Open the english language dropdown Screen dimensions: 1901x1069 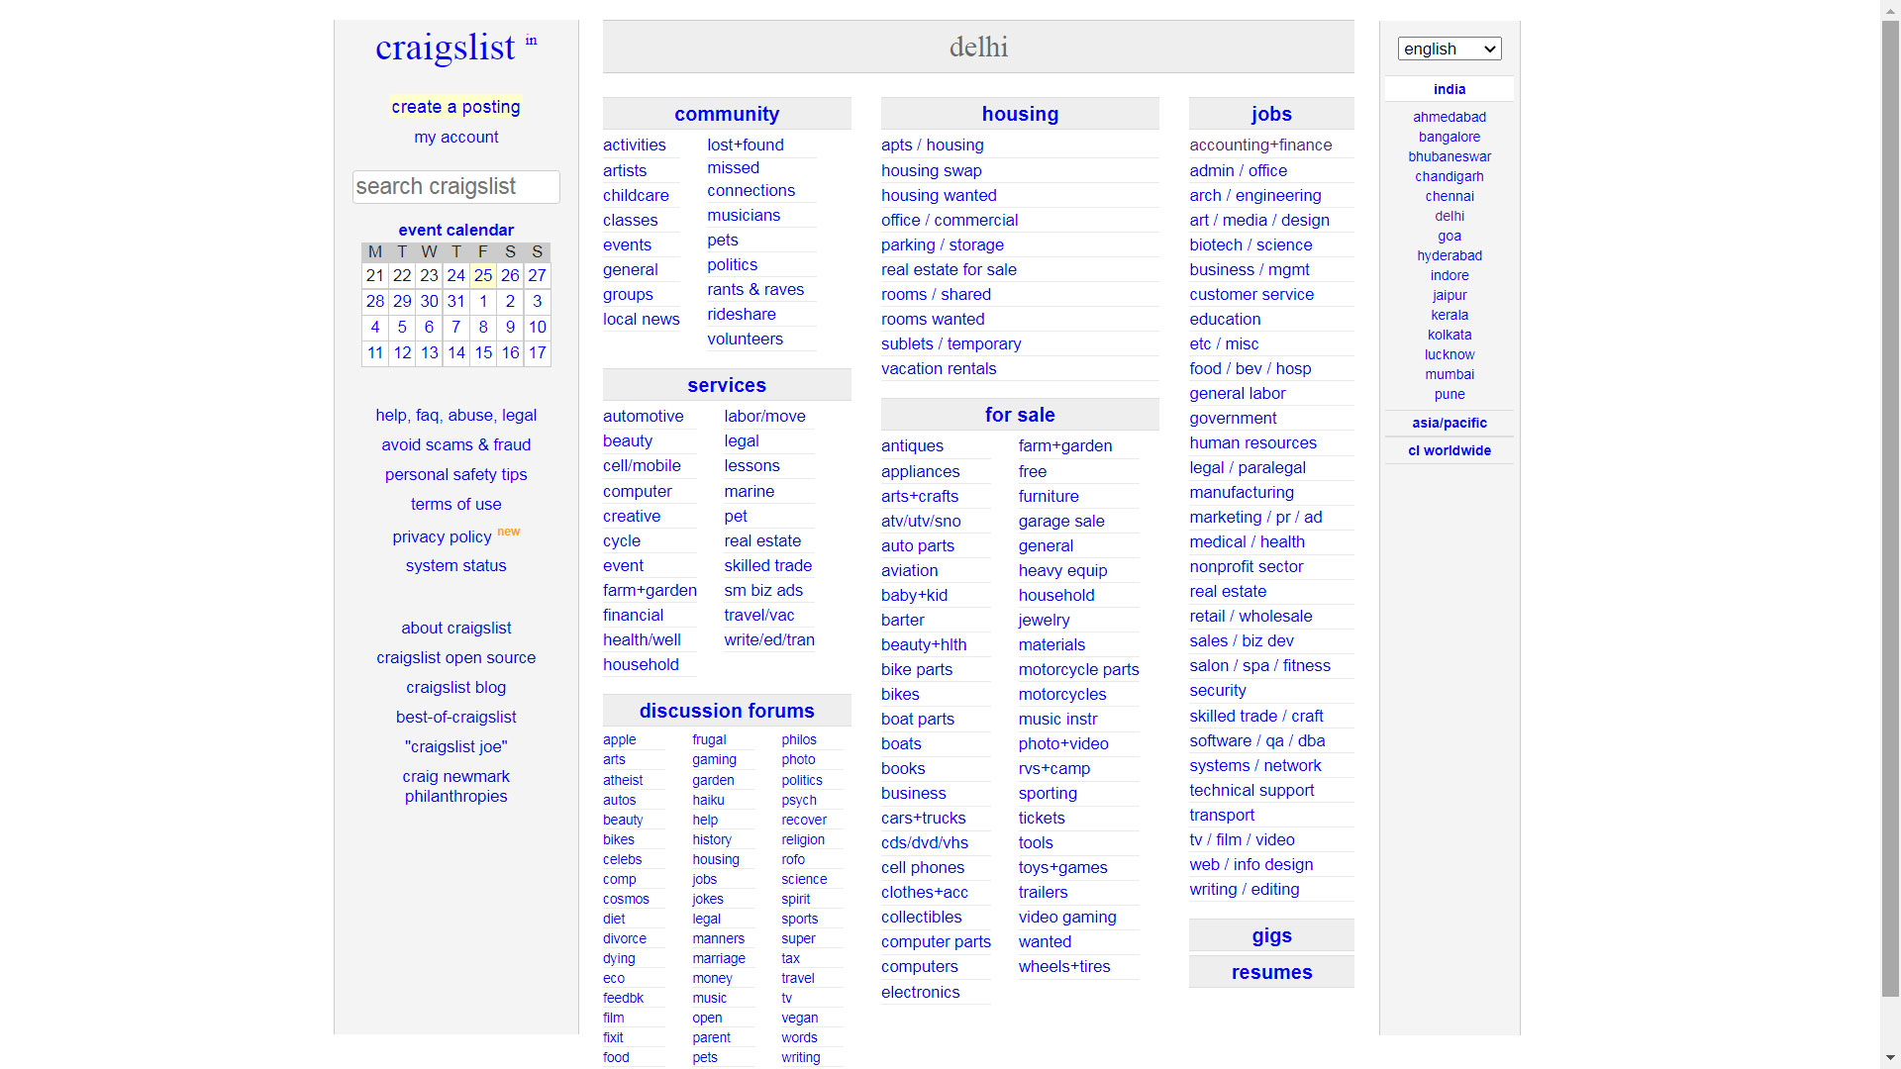1450,49
